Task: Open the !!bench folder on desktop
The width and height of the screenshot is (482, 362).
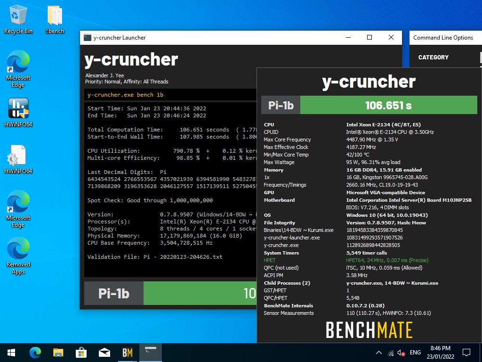Action: point(55,19)
